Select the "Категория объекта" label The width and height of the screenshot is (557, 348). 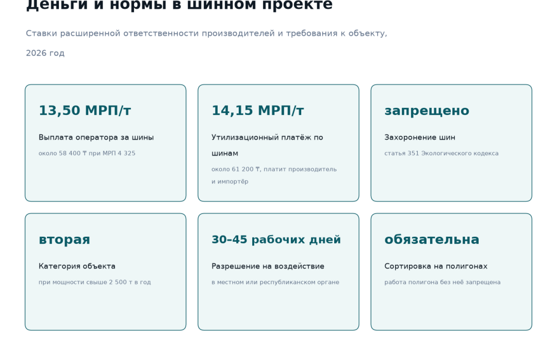pyautogui.click(x=77, y=267)
